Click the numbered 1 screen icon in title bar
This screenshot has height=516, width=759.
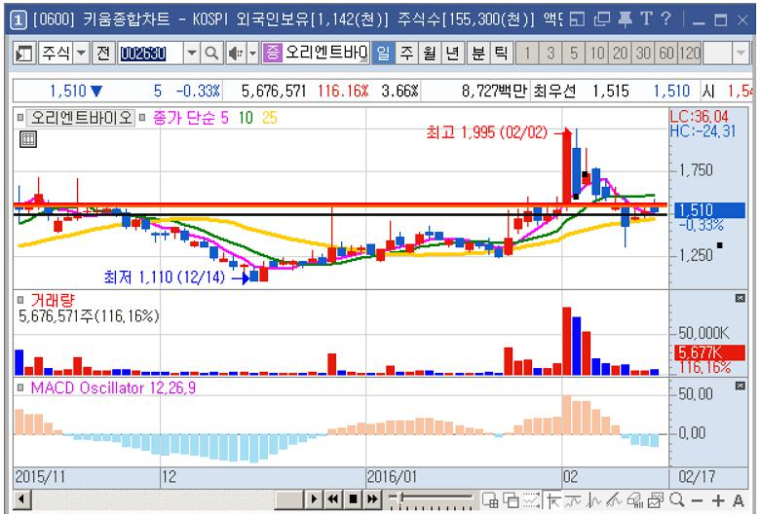point(18,20)
